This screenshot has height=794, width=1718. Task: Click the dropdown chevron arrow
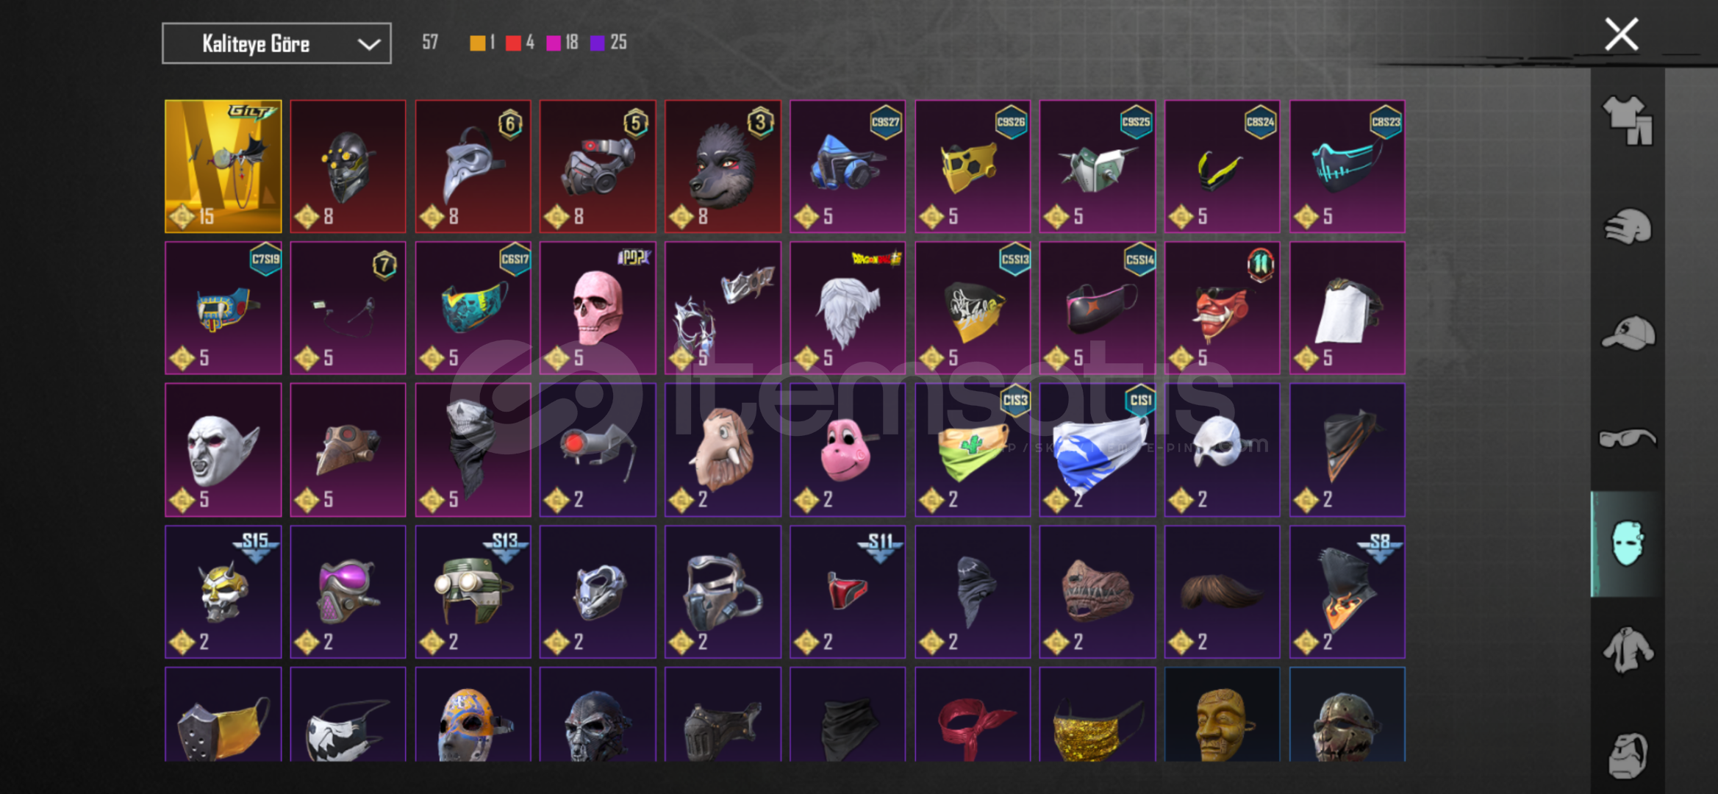click(368, 44)
